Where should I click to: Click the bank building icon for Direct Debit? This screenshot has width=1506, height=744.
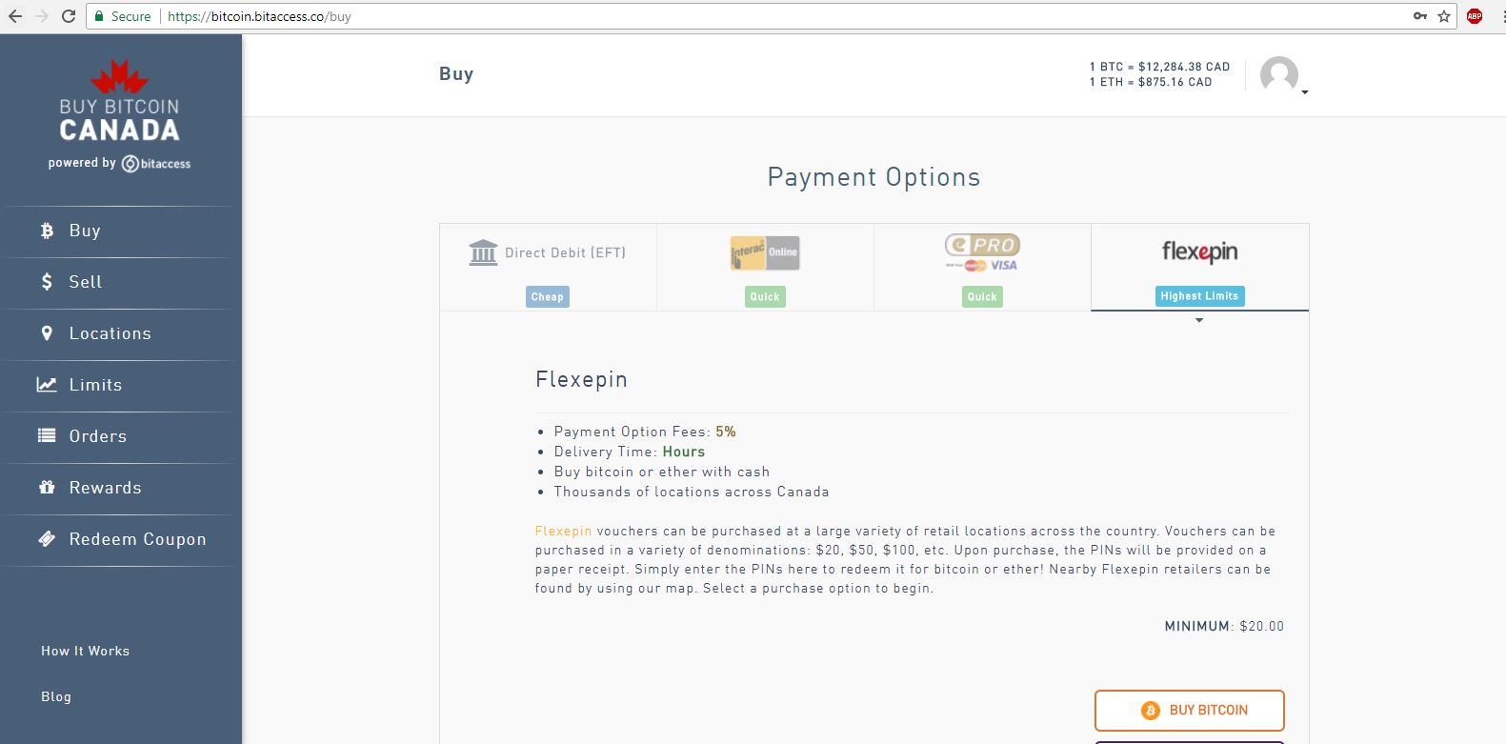point(483,252)
